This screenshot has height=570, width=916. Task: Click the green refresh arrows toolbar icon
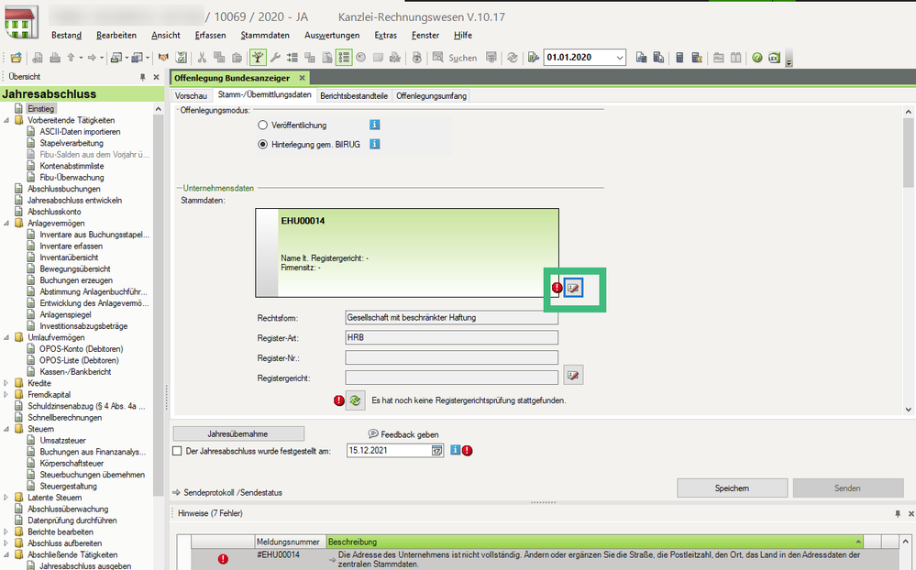click(x=513, y=57)
